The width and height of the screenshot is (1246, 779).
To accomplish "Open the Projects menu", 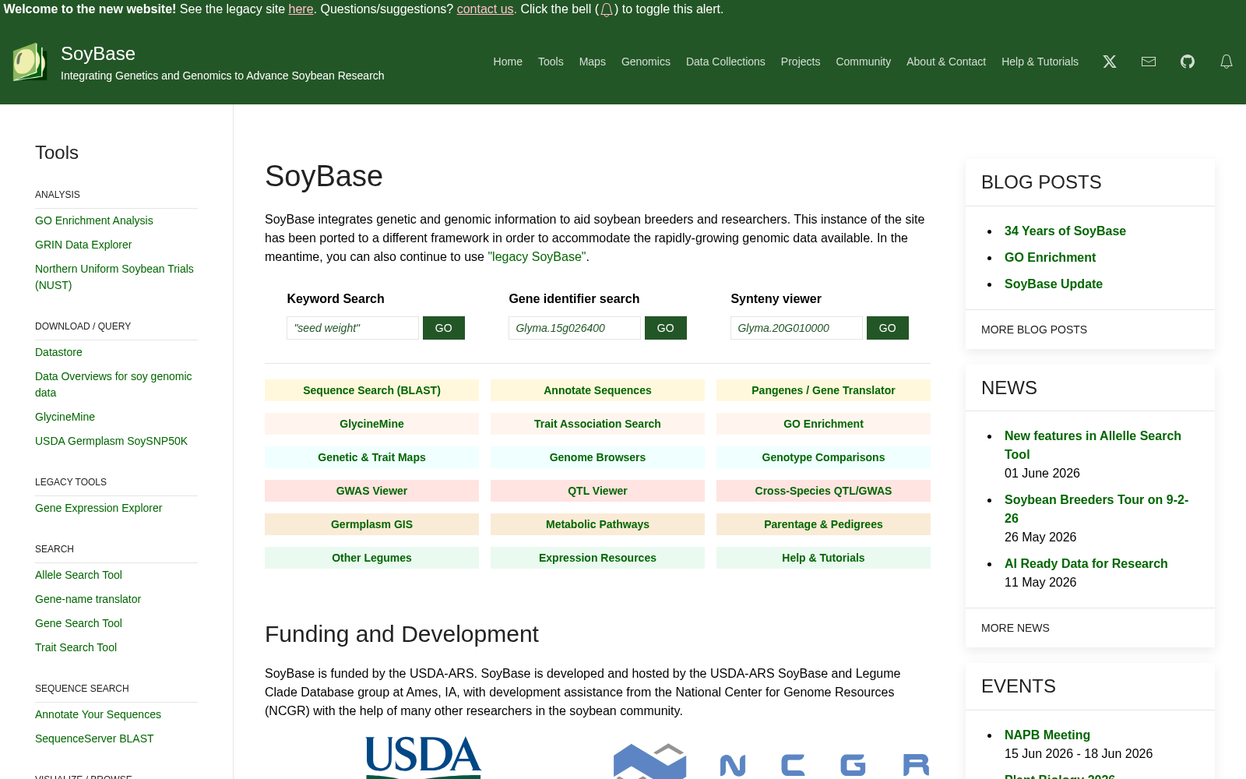I will (x=801, y=62).
